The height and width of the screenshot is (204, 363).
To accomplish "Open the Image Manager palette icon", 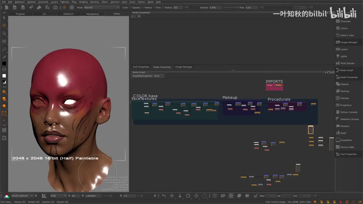I will click(x=338, y=42).
